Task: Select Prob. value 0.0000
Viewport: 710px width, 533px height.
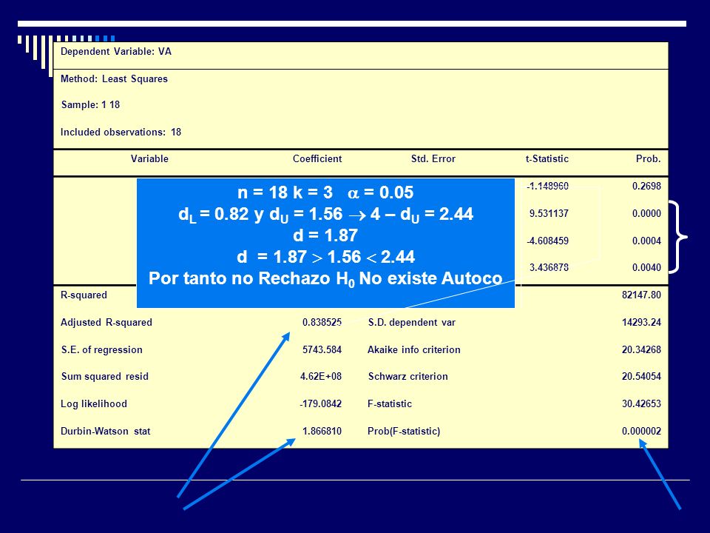Action: [646, 213]
